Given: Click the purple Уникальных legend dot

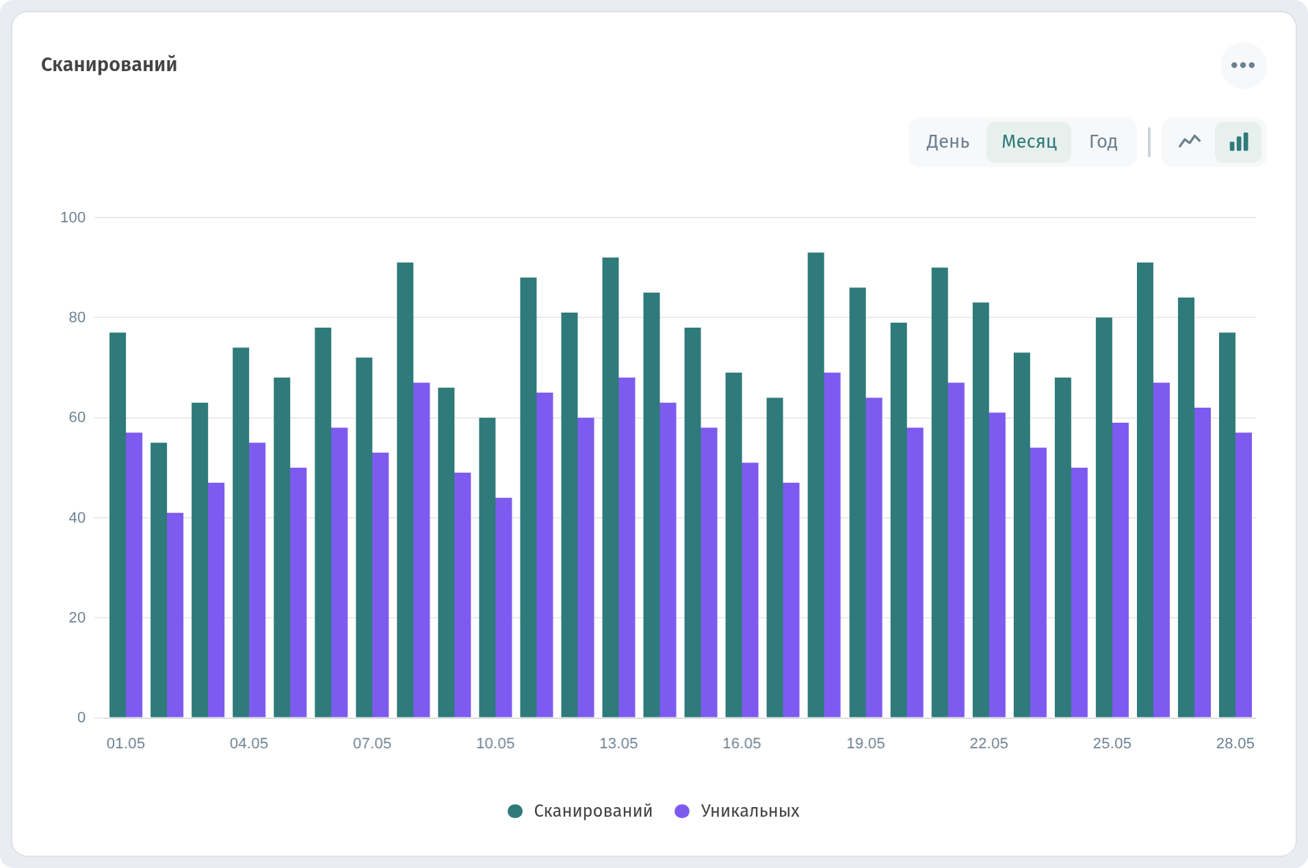Looking at the screenshot, I should point(682,811).
